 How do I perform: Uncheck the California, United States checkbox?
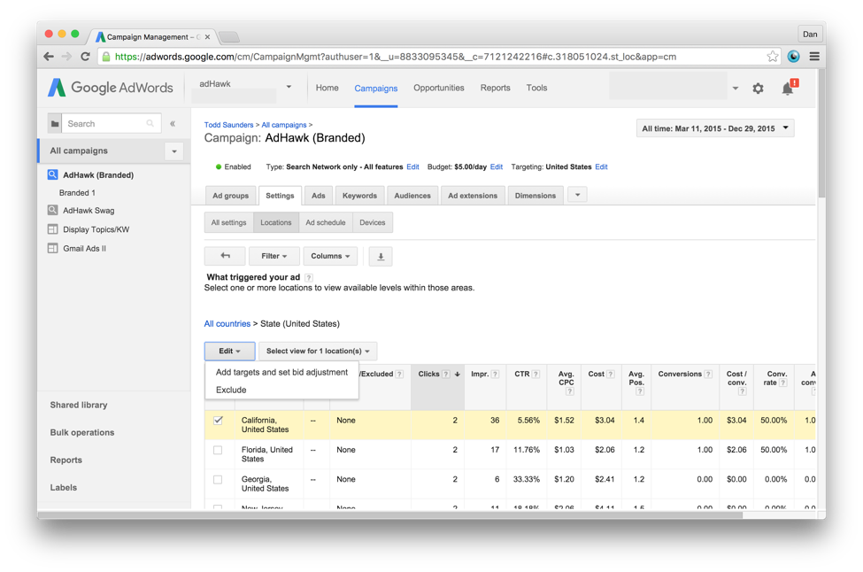pos(218,420)
